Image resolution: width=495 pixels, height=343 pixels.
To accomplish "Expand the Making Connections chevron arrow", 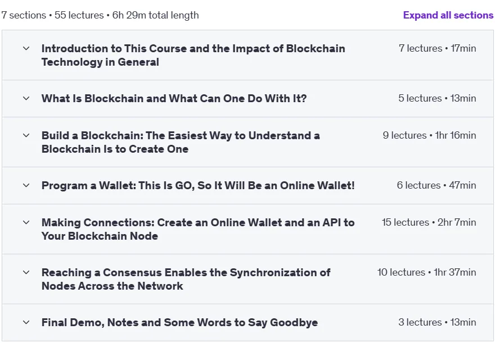I will (26, 222).
